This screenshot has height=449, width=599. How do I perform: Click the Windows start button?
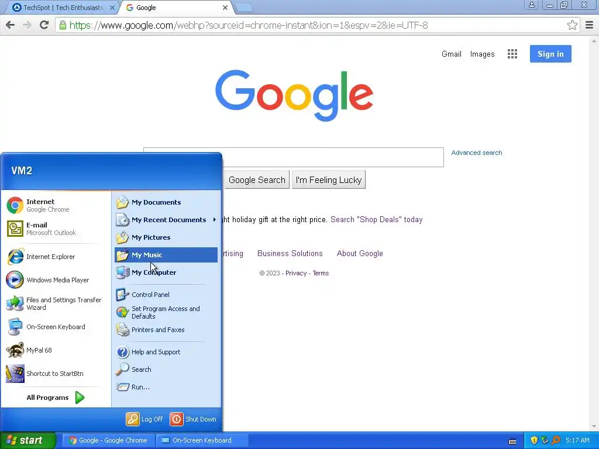pyautogui.click(x=27, y=440)
